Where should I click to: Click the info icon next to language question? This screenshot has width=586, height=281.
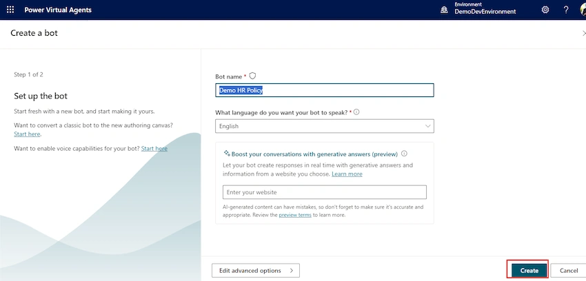[x=356, y=112]
